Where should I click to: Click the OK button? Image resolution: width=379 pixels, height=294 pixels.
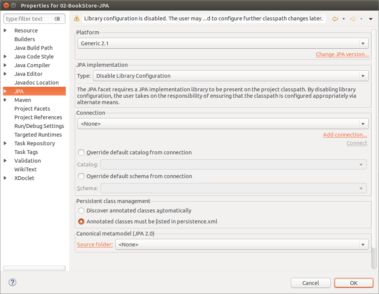coord(354,283)
